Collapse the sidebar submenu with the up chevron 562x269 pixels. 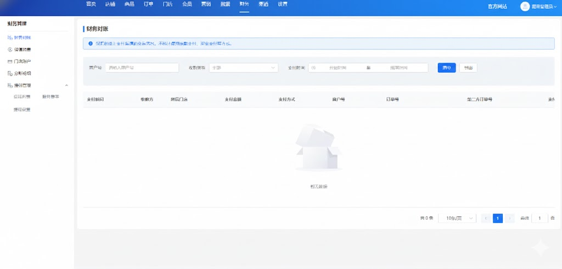pyautogui.click(x=66, y=85)
